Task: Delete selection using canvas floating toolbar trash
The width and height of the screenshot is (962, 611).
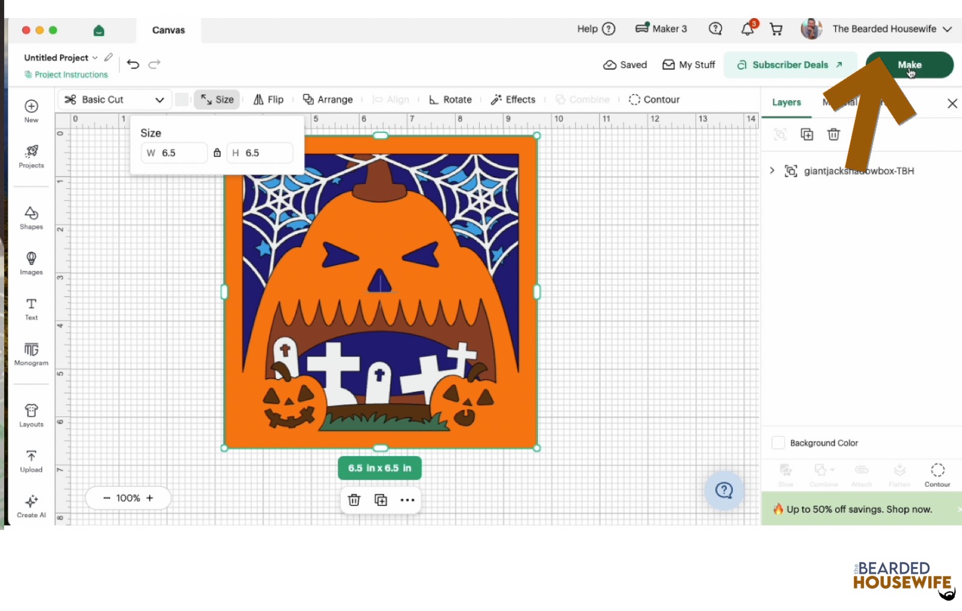Action: [x=354, y=500]
